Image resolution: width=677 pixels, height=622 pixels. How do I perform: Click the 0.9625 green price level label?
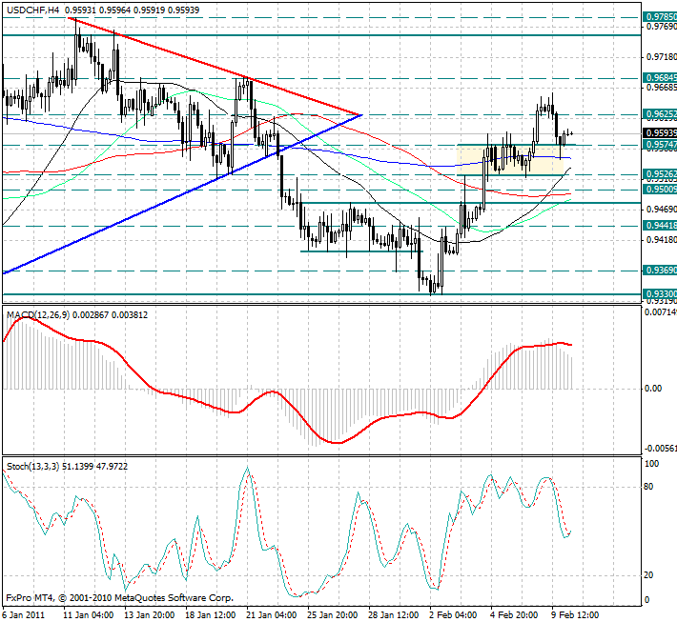tap(660, 114)
